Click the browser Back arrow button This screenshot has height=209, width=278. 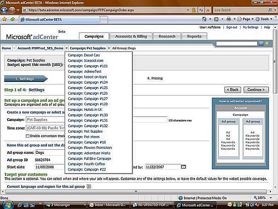(x=4, y=10)
